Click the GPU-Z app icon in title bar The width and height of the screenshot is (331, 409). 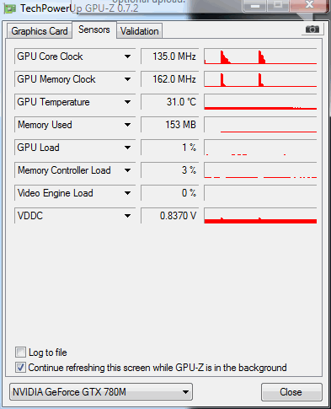(10, 9)
